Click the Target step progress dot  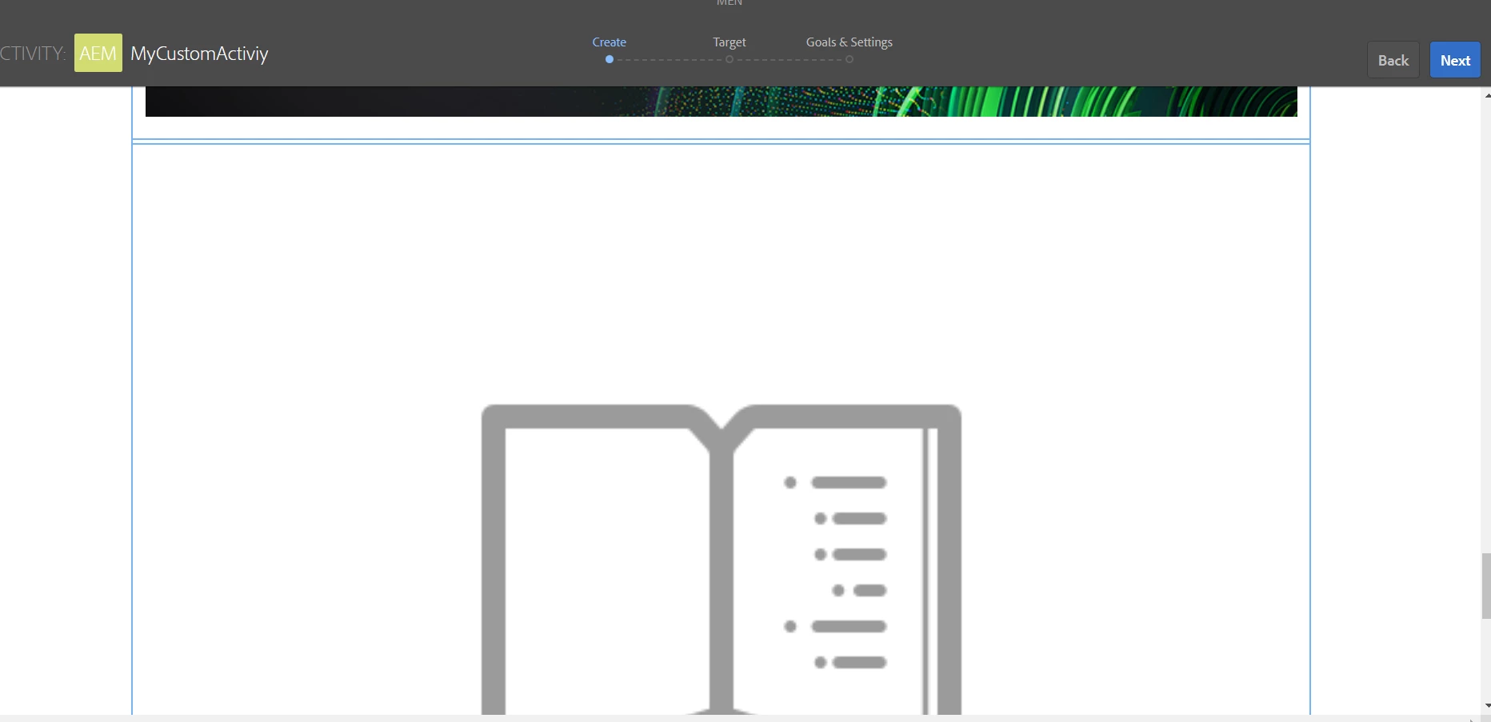(730, 59)
